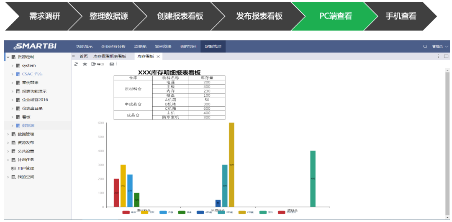Open the 功能演示 top menu
The width and height of the screenshot is (452, 222).
[84, 46]
